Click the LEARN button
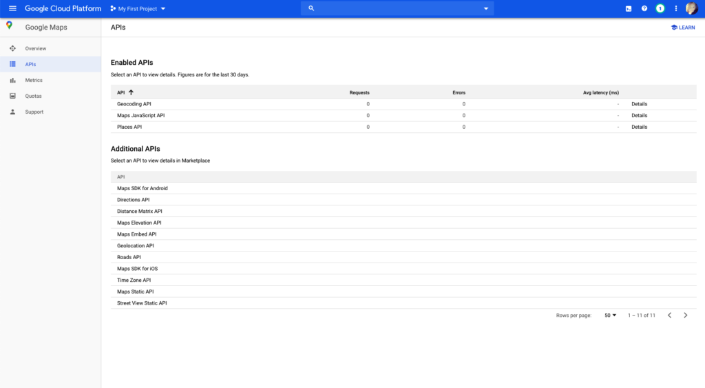The width and height of the screenshot is (705, 388). (x=683, y=28)
